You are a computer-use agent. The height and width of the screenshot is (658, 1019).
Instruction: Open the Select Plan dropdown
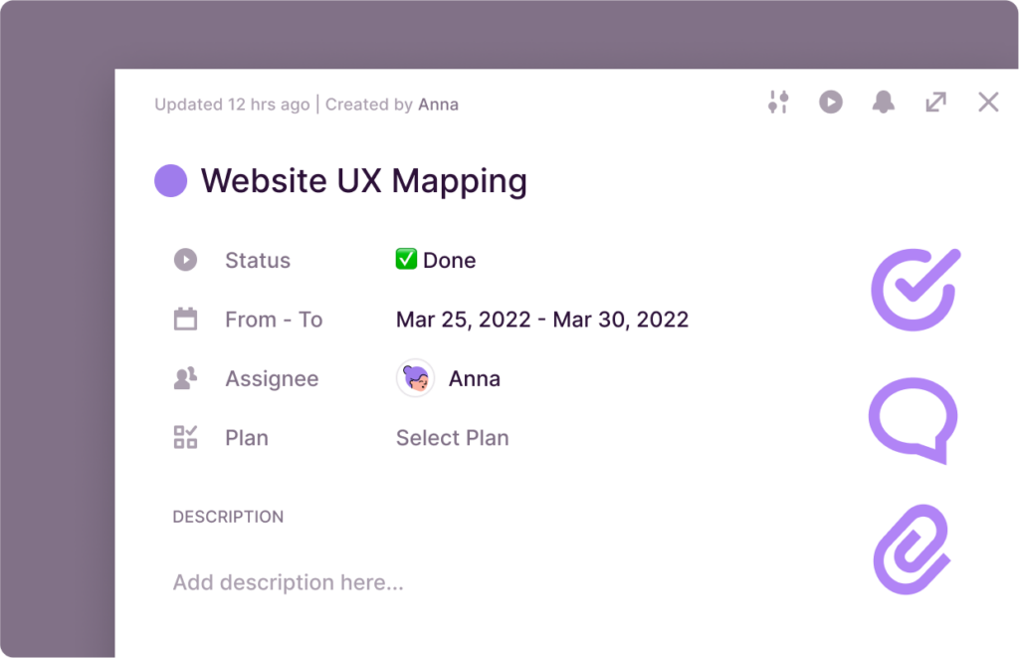click(x=452, y=438)
